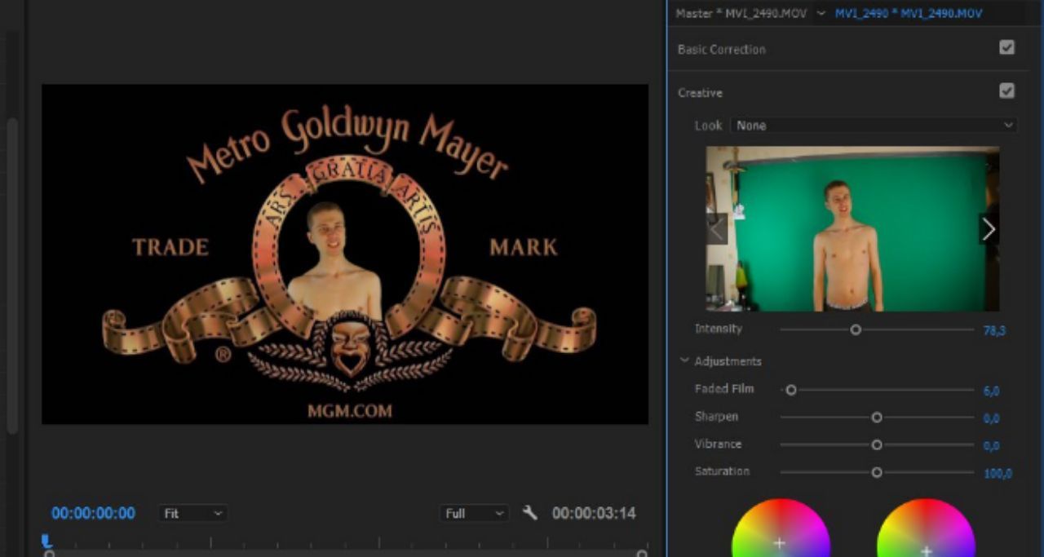Screen dimensions: 1044x557
Task: Open the Fit zoom level dropdown
Action: tap(193, 514)
